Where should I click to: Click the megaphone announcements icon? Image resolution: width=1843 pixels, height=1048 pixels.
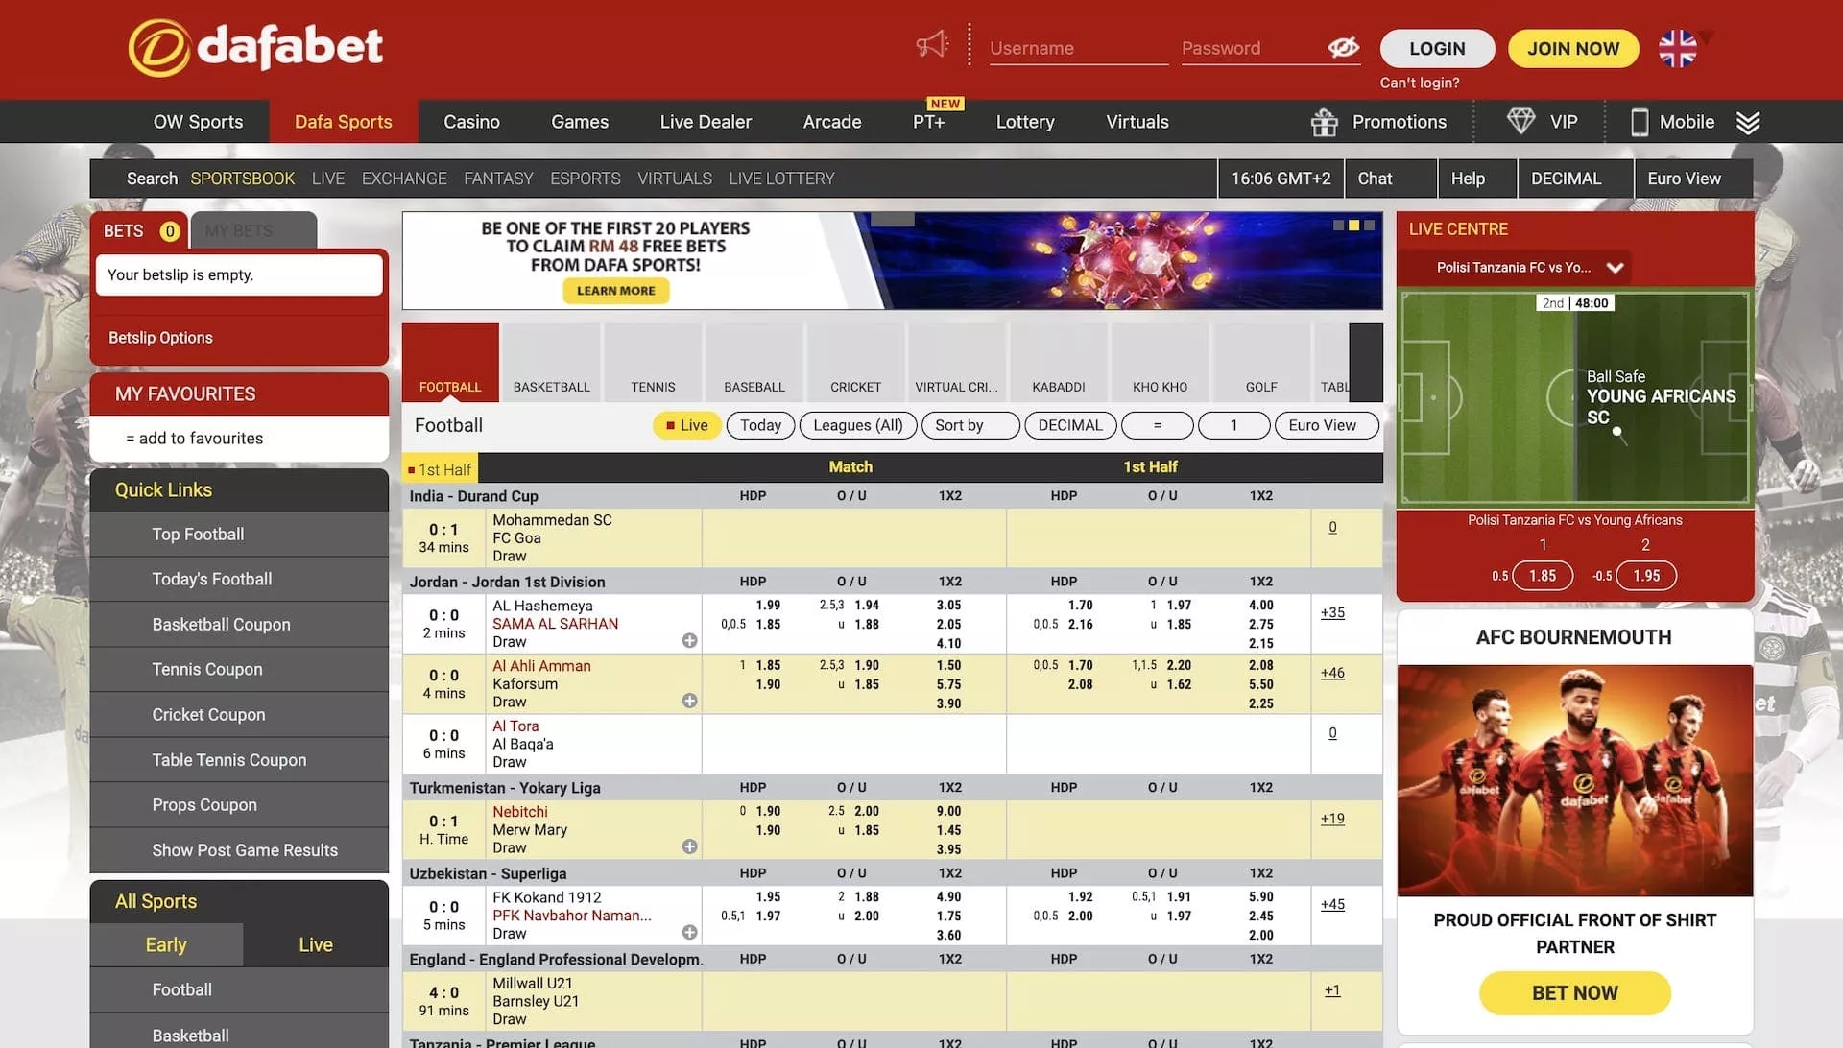pos(931,45)
